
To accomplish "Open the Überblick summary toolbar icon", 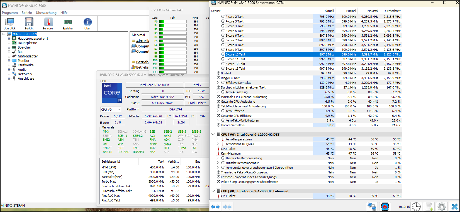I will click(10, 24).
